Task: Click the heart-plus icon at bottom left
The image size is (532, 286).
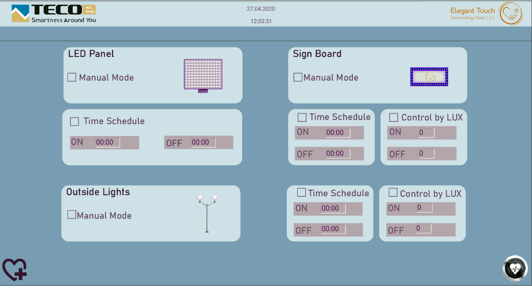Action: click(x=14, y=269)
